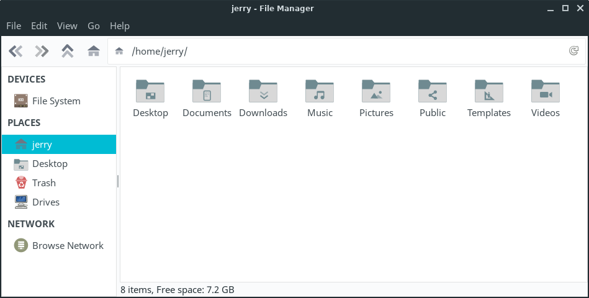Select the Pictures folder icon
This screenshot has height=298, width=589.
376,91
